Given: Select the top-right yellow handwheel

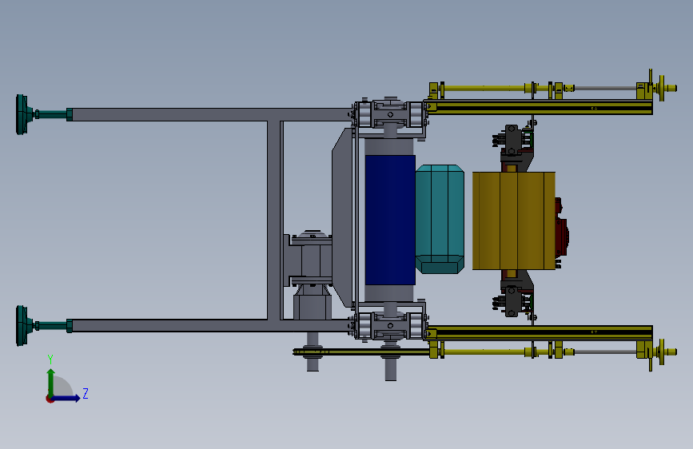Looking at the screenshot, I should tap(662, 88).
